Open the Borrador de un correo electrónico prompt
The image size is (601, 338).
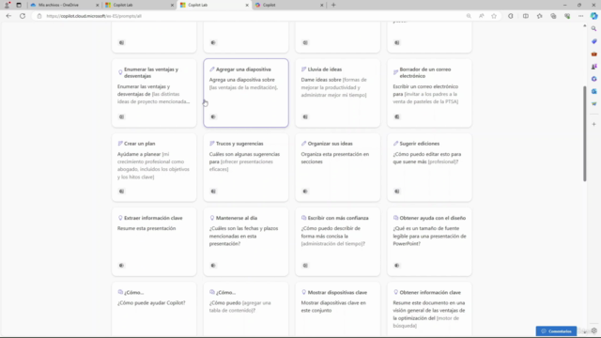pyautogui.click(x=429, y=93)
